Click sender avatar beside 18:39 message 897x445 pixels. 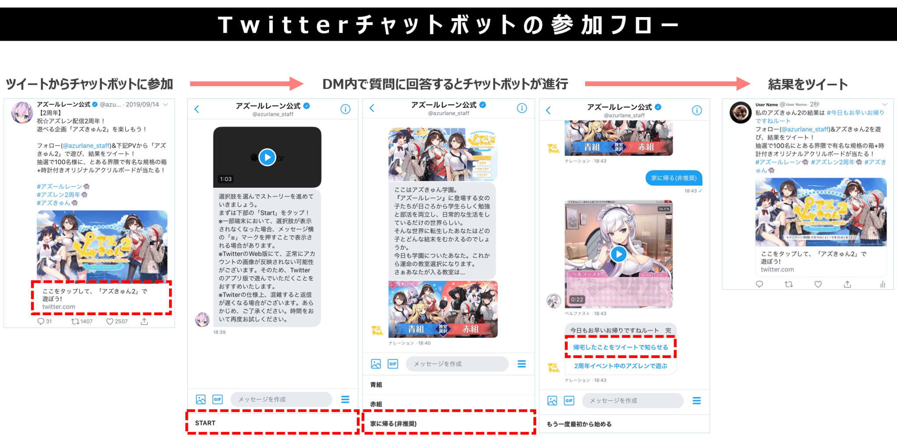click(202, 320)
